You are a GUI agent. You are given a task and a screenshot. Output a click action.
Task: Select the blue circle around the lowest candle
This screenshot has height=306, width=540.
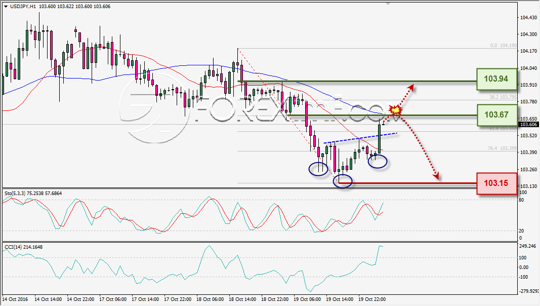[x=343, y=181]
